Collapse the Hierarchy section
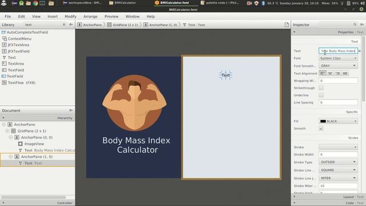Viewport: 366px width, 206px height. tap(3, 118)
